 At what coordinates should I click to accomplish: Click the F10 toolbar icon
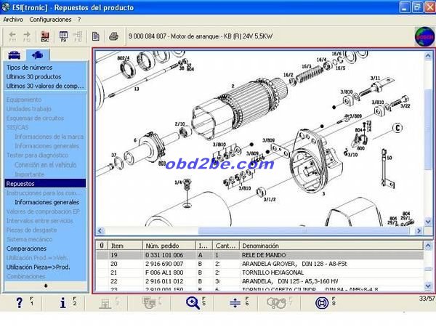[x=78, y=36]
